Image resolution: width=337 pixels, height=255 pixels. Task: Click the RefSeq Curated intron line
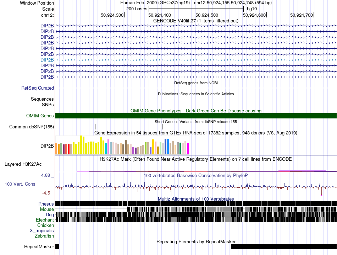click(x=196, y=88)
